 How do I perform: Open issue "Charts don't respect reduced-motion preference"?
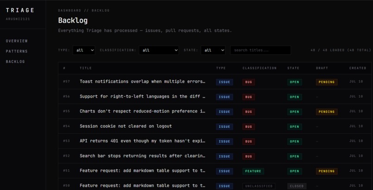point(143,111)
